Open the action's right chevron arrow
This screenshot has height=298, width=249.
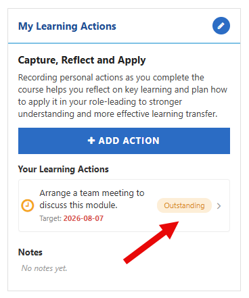(219, 206)
